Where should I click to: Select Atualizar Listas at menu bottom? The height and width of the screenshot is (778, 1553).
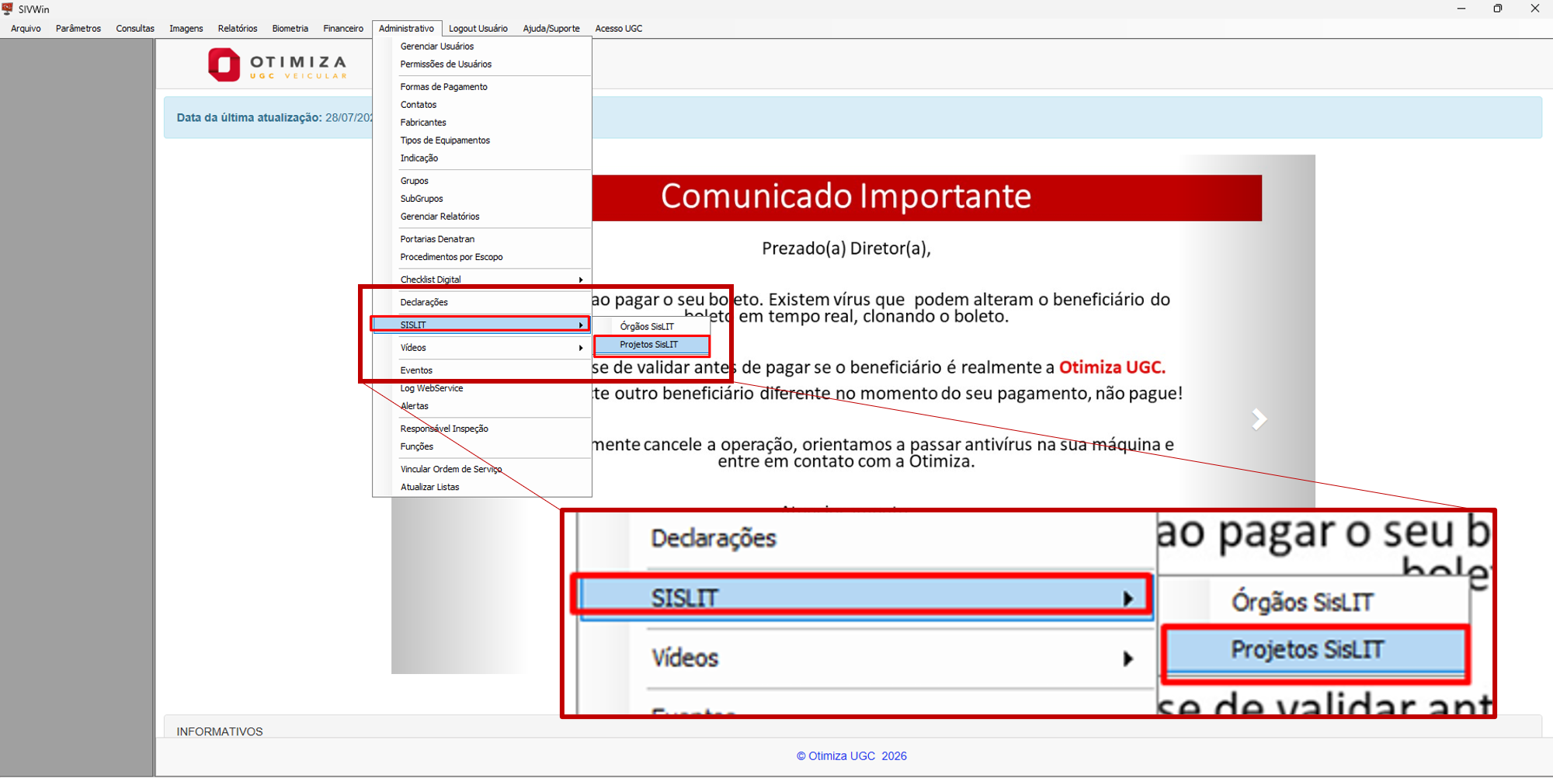[430, 487]
